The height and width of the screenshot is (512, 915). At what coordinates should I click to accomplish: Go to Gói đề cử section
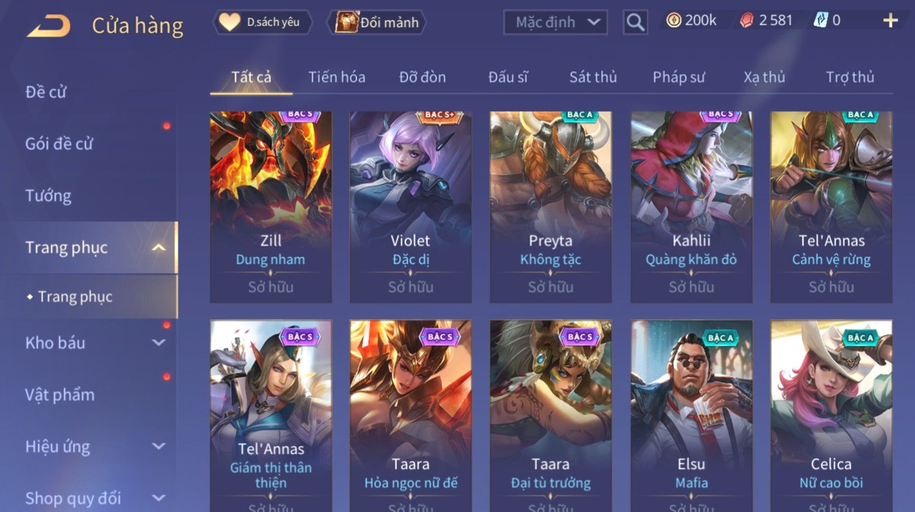[59, 143]
